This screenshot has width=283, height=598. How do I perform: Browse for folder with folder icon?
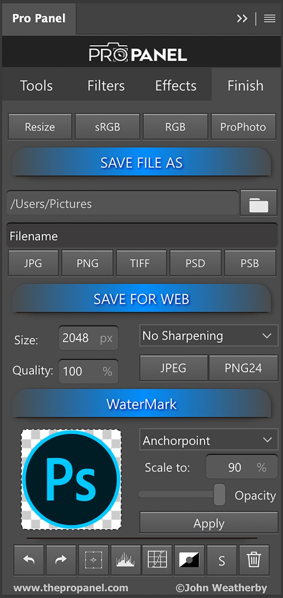tap(259, 204)
